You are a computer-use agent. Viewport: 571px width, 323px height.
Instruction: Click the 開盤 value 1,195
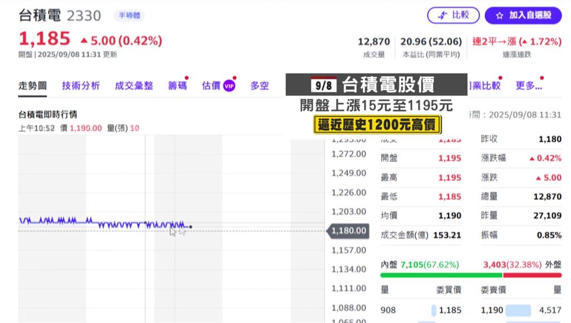tap(450, 158)
